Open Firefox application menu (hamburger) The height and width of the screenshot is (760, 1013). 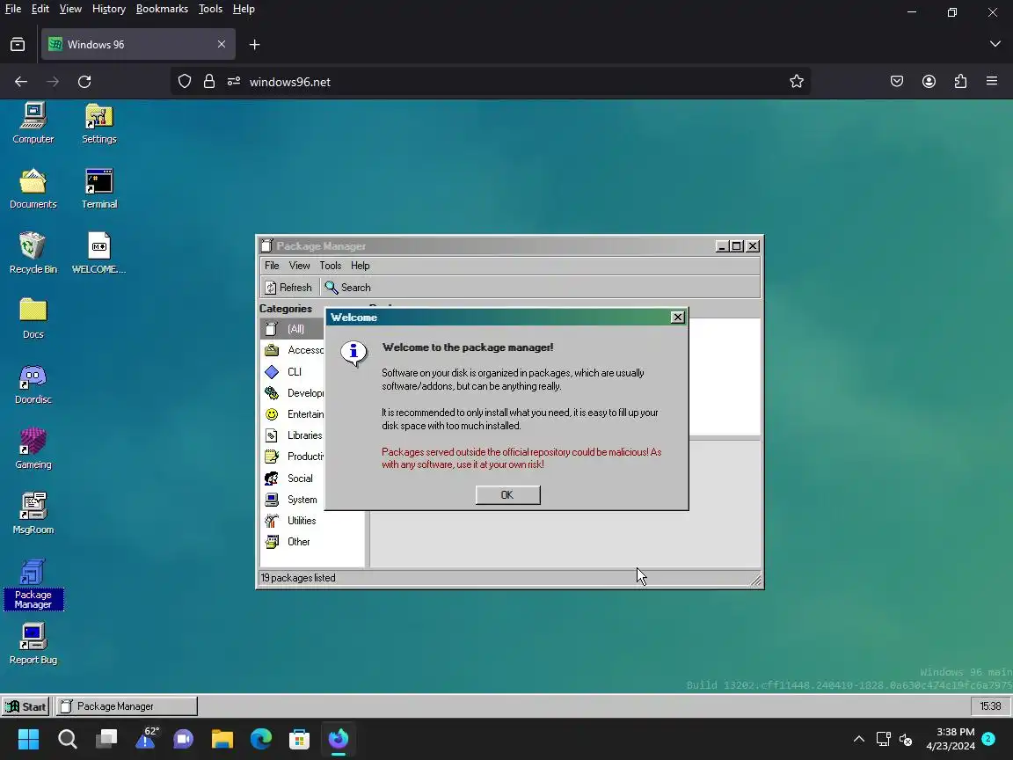tap(992, 82)
